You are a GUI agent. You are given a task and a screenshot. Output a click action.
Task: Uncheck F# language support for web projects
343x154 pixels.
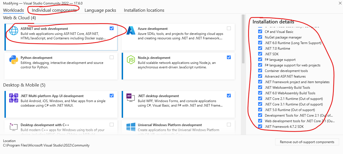click(x=260, y=65)
